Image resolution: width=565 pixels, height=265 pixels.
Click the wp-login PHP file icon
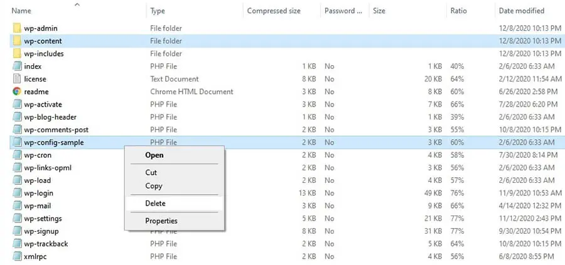click(x=17, y=193)
